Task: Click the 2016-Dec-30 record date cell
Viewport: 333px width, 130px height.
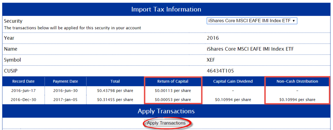Action: (23, 99)
